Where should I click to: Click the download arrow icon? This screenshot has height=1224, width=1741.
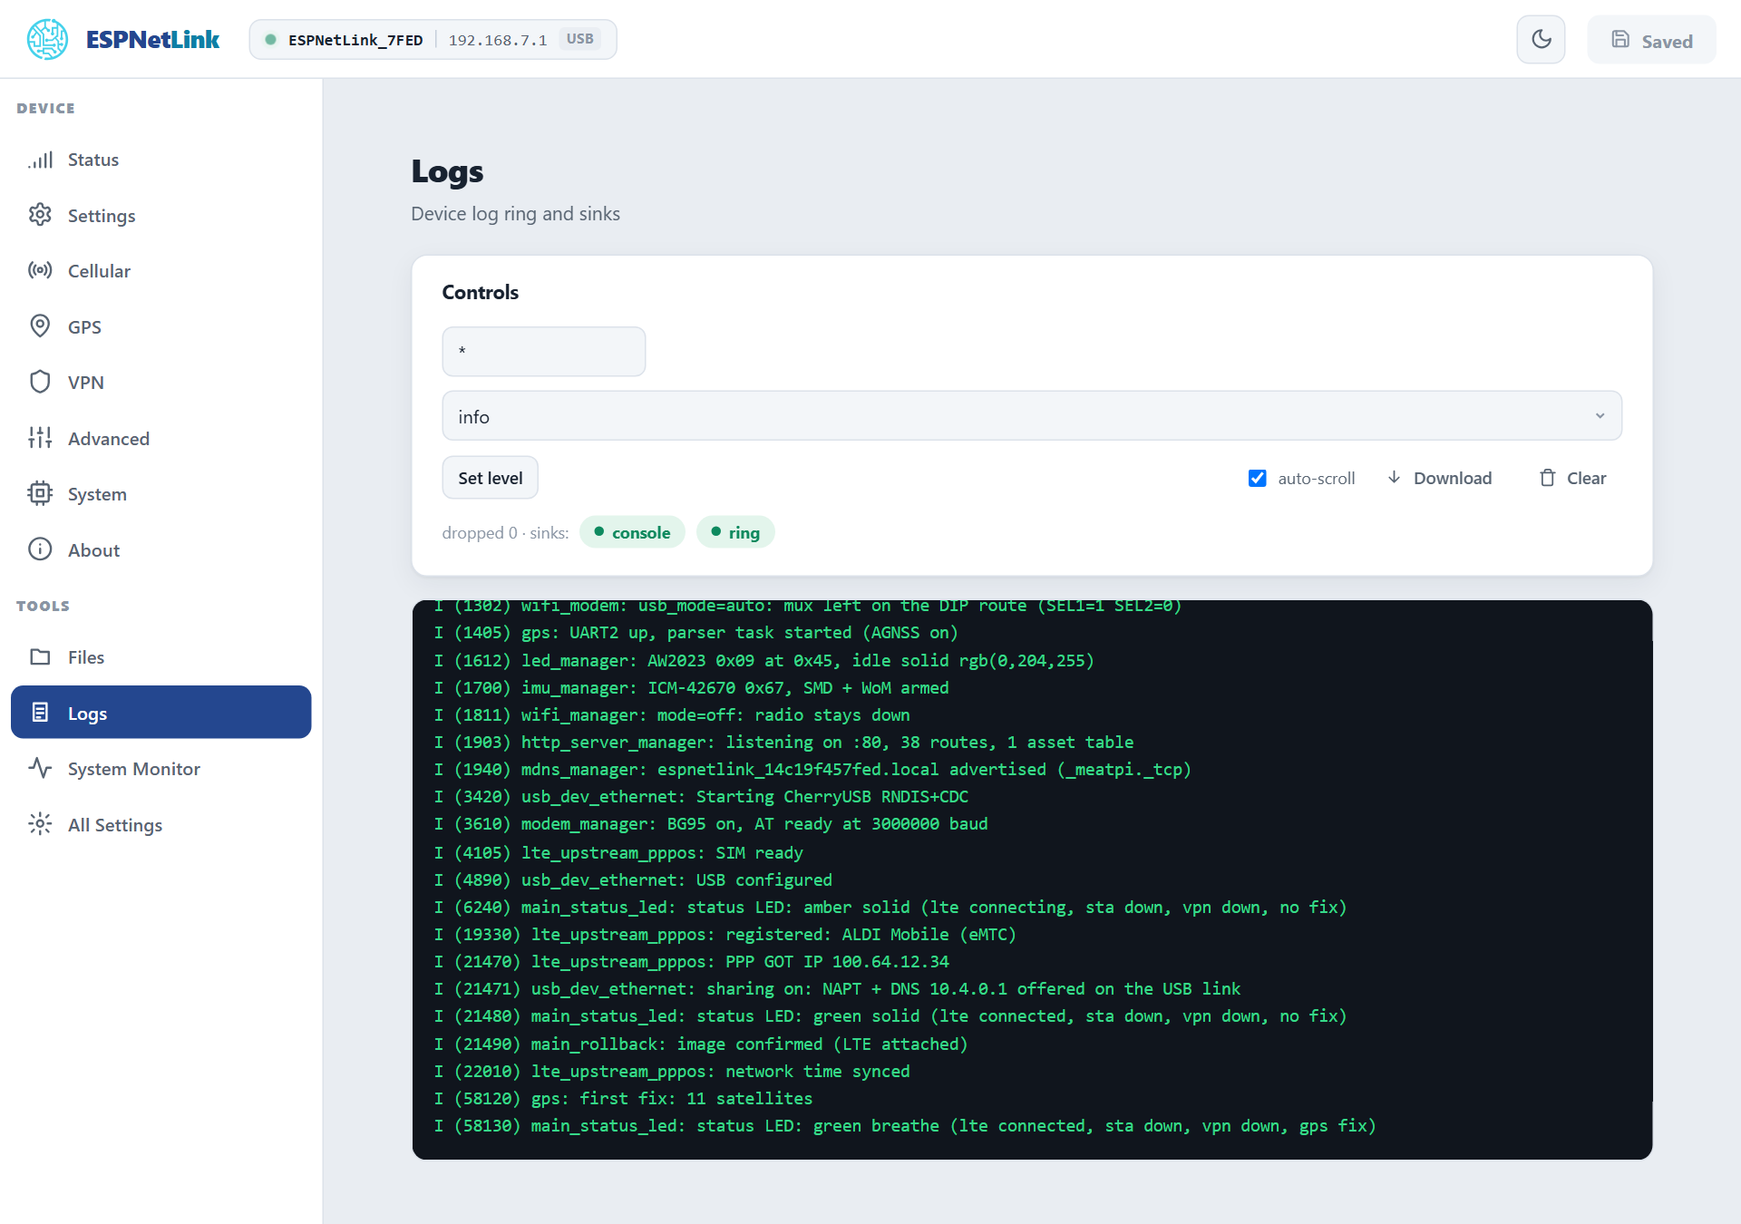pyautogui.click(x=1395, y=477)
